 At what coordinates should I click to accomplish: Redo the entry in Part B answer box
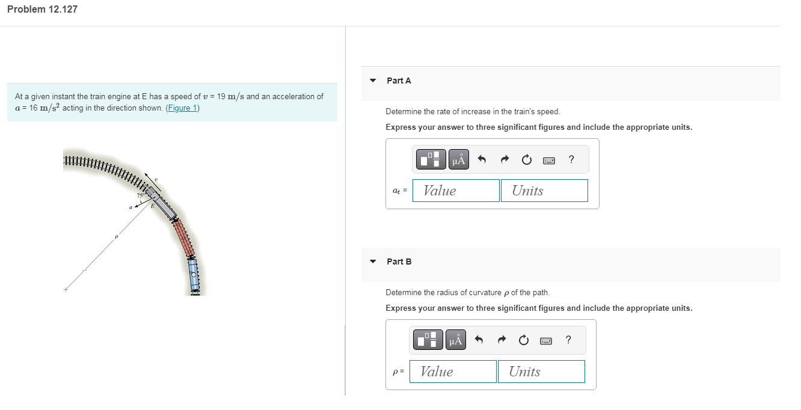[501, 340]
